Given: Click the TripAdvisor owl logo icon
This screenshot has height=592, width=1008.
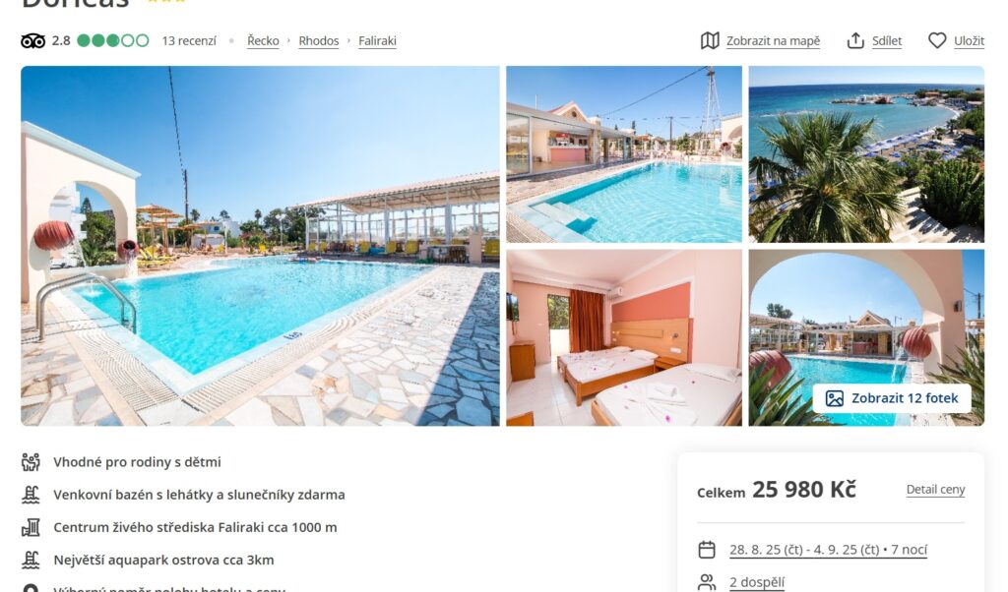Looking at the screenshot, I should (x=32, y=41).
